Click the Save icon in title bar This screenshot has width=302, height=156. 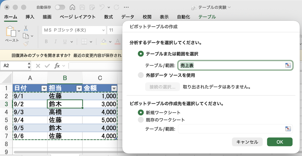[82, 7]
